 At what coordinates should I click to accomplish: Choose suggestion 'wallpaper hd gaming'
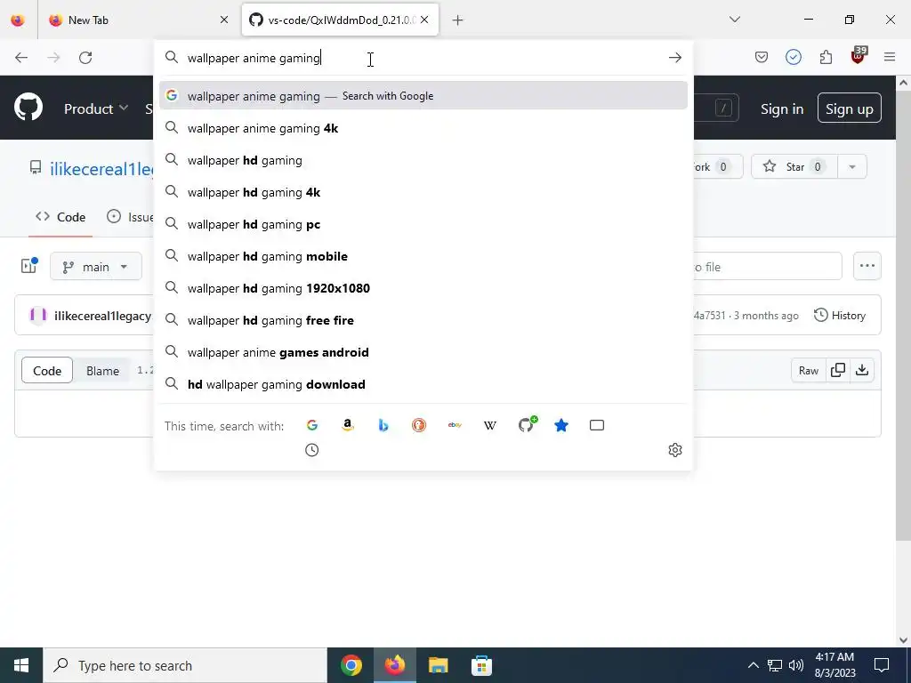pyautogui.click(x=423, y=160)
